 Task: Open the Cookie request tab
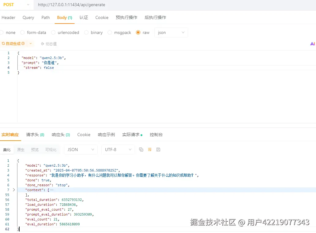(x=102, y=17)
